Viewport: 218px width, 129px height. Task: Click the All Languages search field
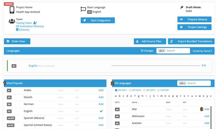tap(198, 83)
